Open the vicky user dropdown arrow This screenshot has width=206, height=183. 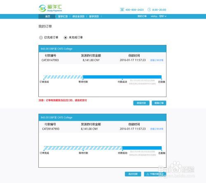click(165, 16)
